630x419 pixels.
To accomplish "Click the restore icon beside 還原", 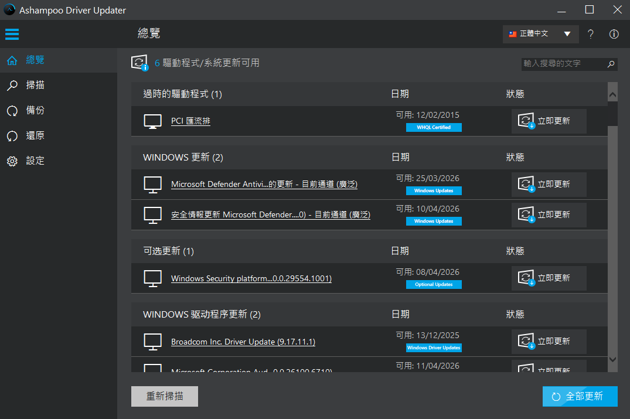I will pyautogui.click(x=12, y=136).
